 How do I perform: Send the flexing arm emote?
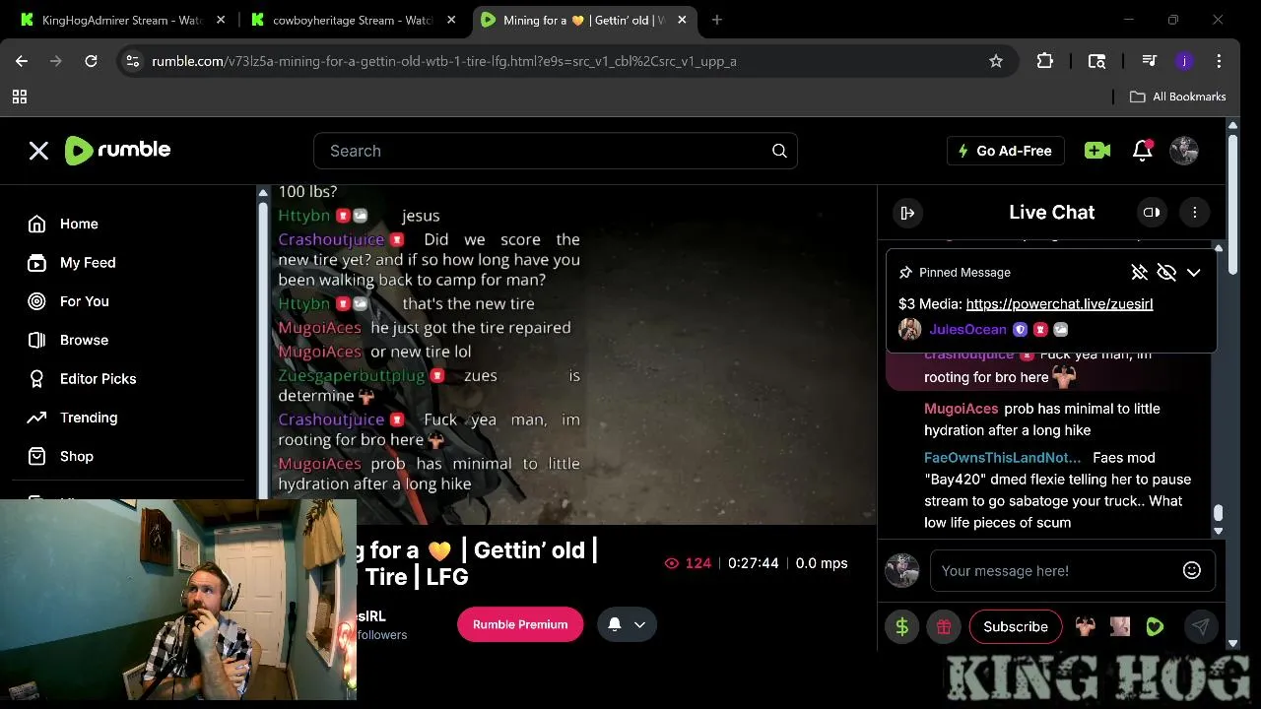[x=1085, y=626]
